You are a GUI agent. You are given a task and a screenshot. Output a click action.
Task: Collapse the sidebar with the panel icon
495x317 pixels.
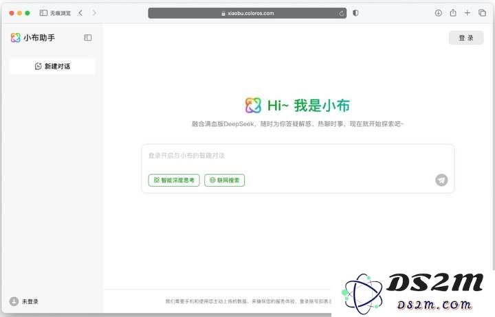coord(88,38)
